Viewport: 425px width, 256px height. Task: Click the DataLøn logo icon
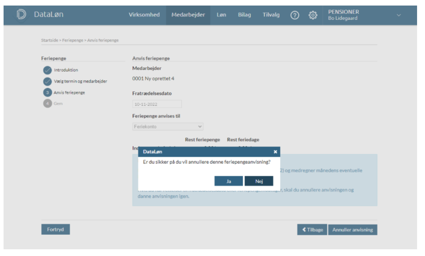pyautogui.click(x=21, y=15)
